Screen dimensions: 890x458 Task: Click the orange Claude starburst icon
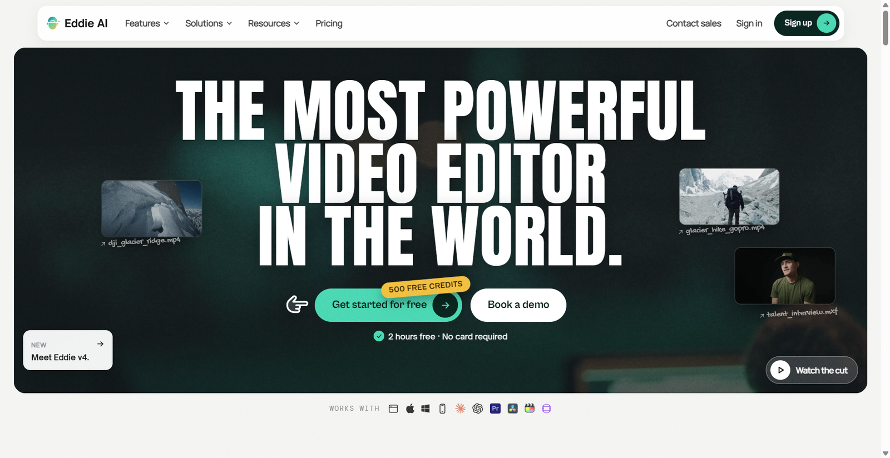pos(460,409)
